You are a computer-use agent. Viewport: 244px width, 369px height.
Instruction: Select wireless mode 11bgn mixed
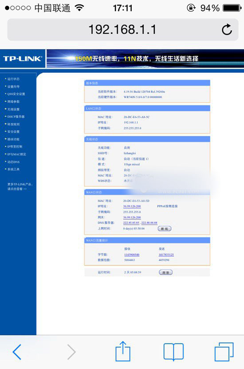[132, 164]
